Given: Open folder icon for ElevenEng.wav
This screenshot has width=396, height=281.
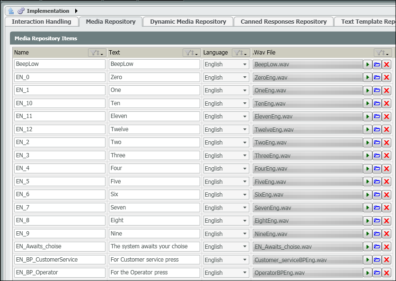Looking at the screenshot, I should [x=377, y=117].
